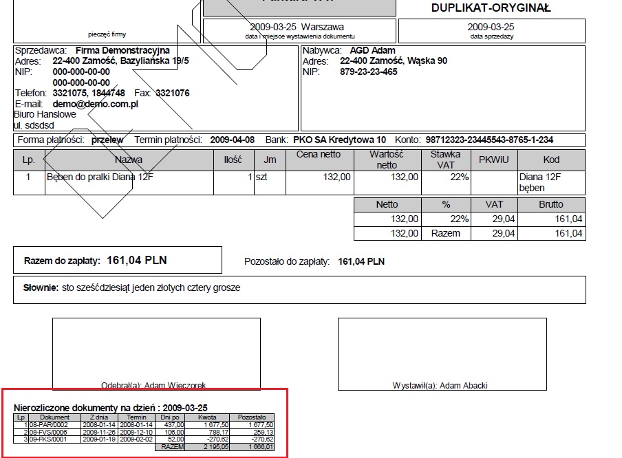Click the Słownie amount-in-words field
The height and width of the screenshot is (458, 622).
click(299, 288)
